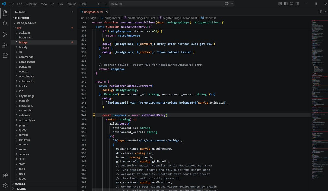Open Extensions view
The height and width of the screenshot is (191, 328).
tap(5, 56)
